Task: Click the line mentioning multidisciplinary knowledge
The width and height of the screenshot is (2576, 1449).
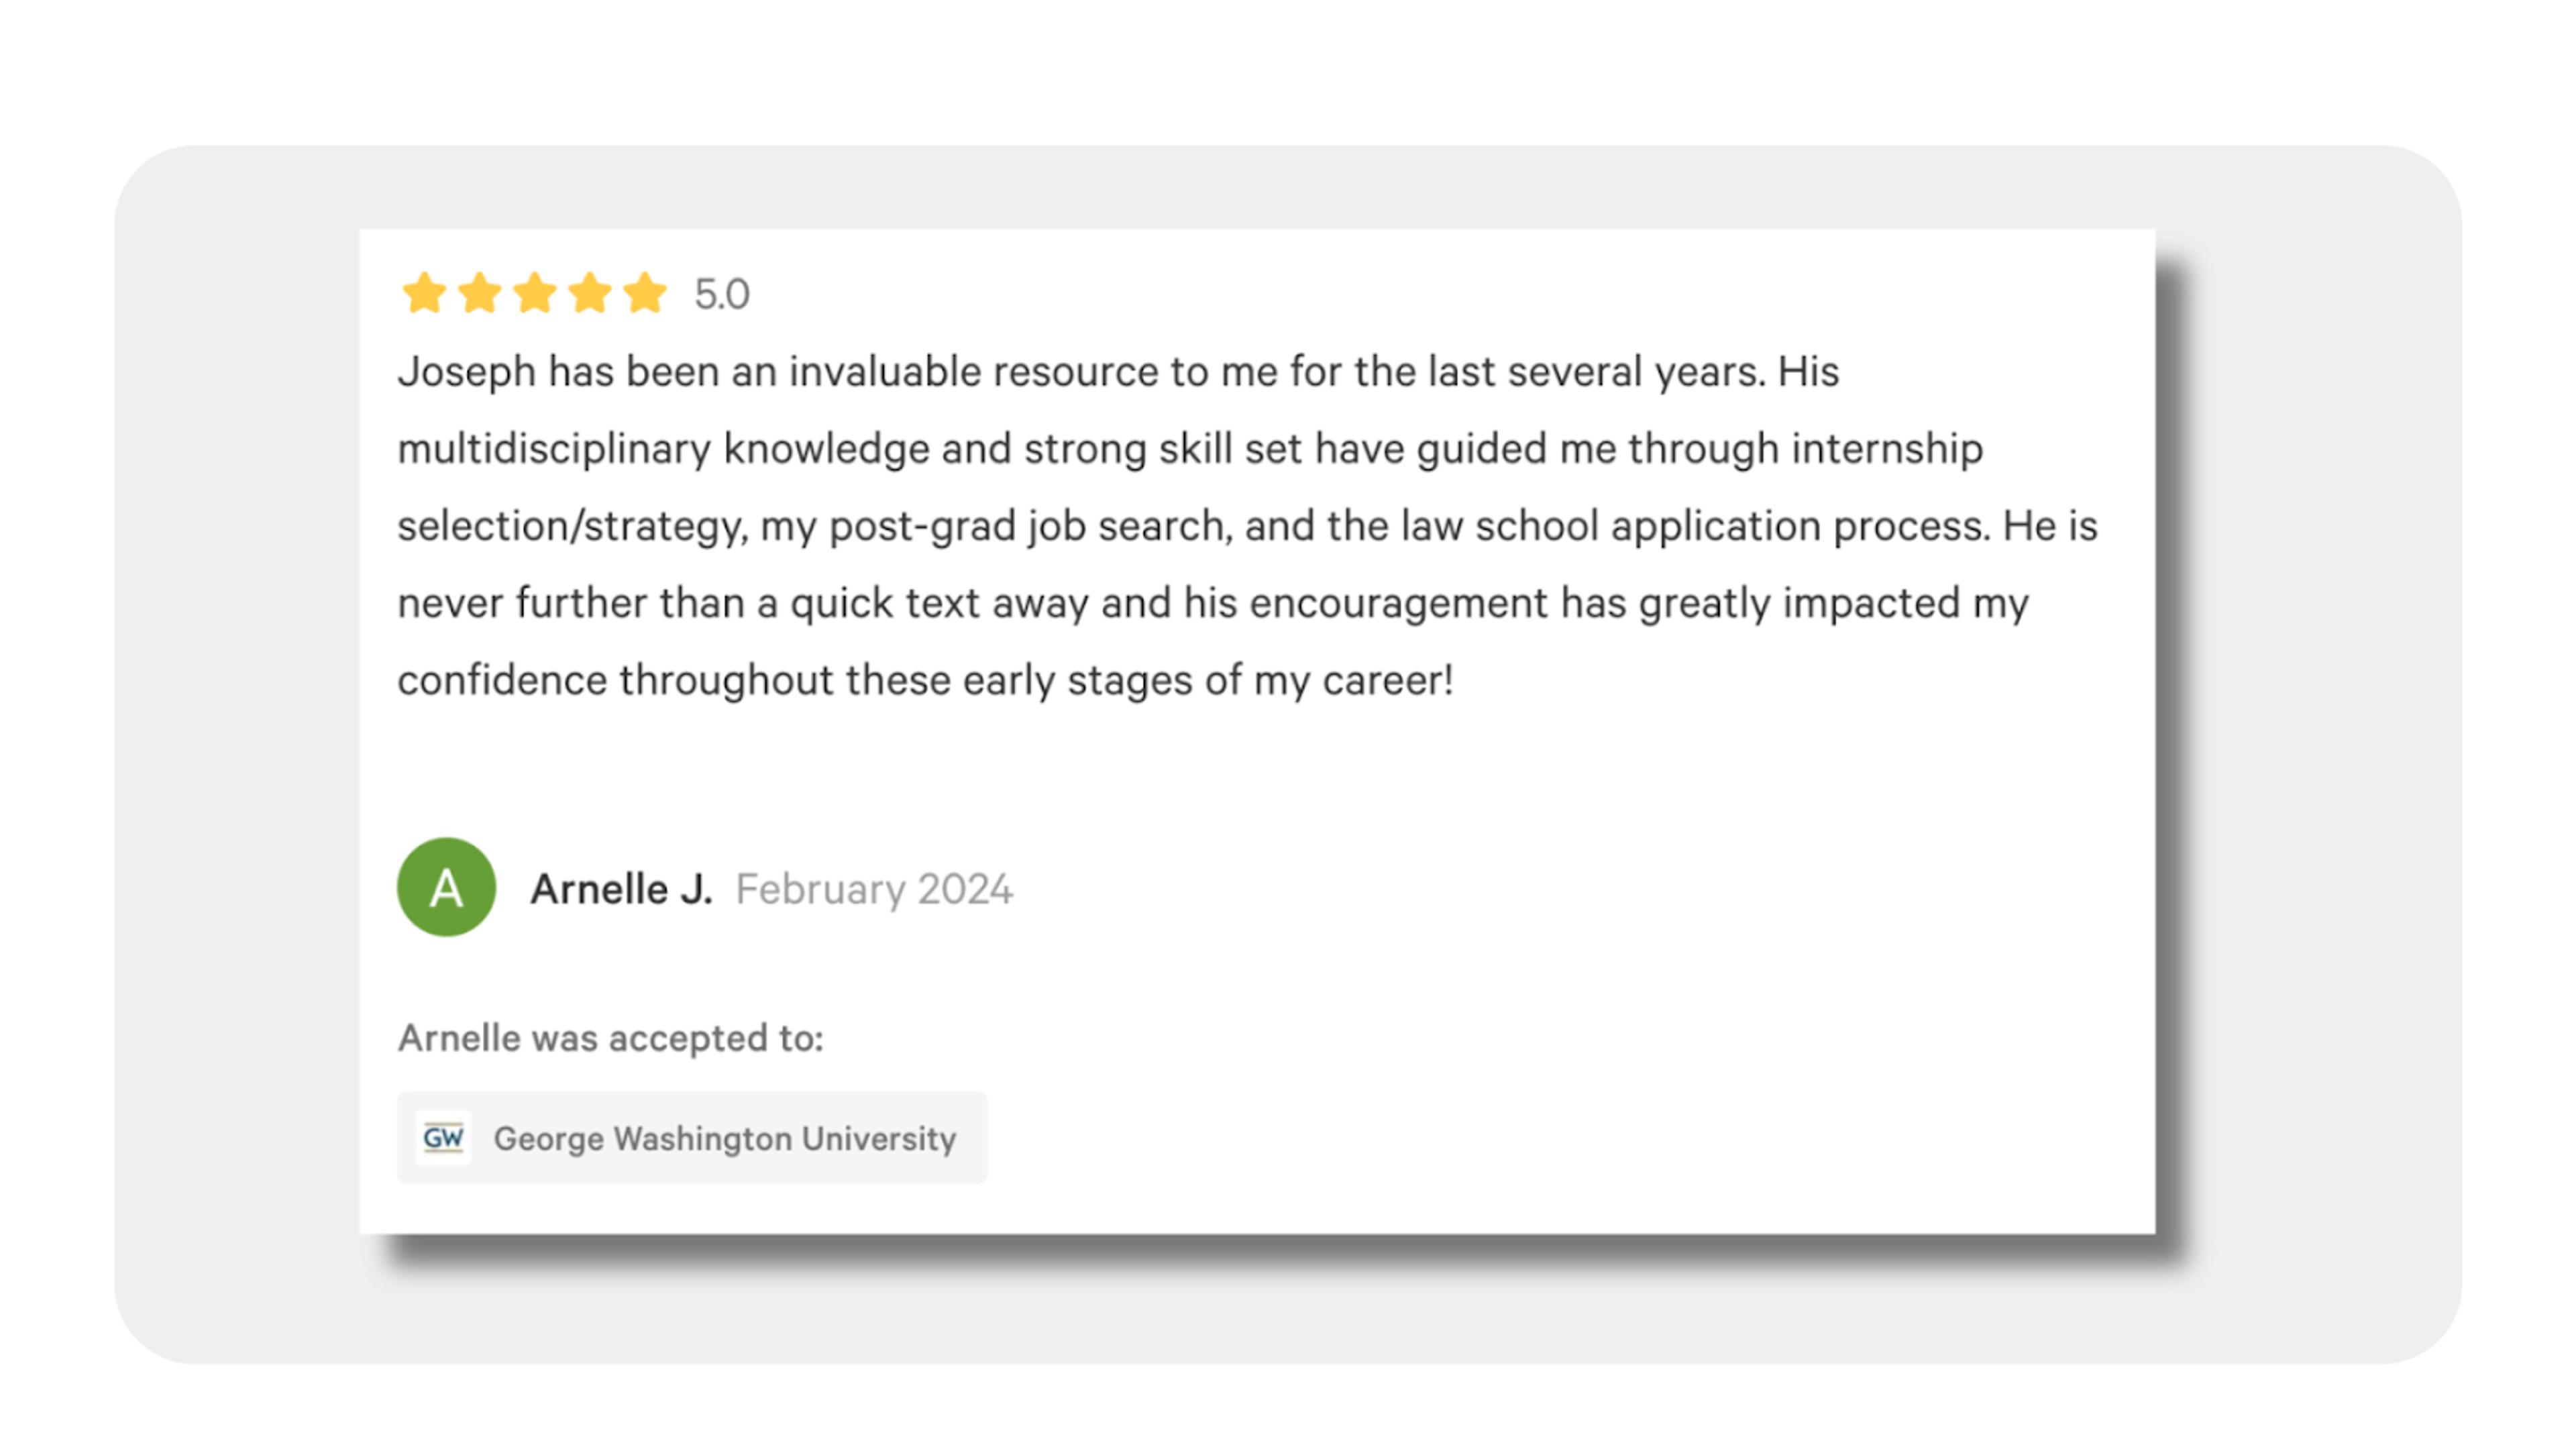Action: click(1190, 449)
